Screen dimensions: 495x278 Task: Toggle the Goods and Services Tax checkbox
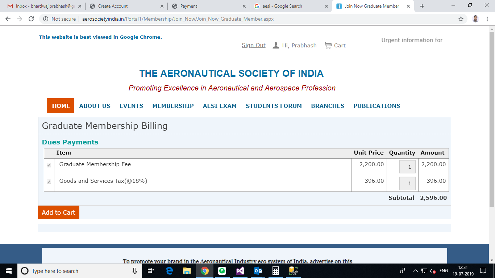click(49, 182)
